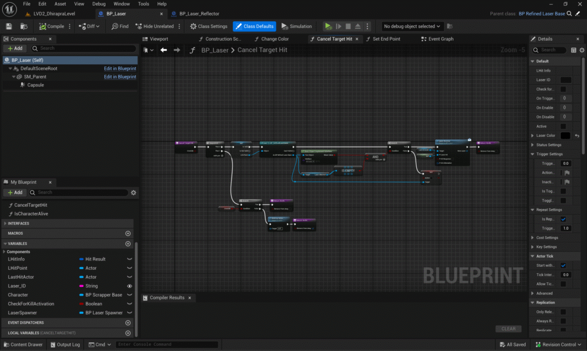Click the Find toolbar button
Viewport: 587px width, 351px height.
pos(120,26)
